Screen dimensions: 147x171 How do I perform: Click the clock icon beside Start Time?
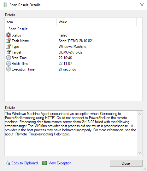coord(9,58)
